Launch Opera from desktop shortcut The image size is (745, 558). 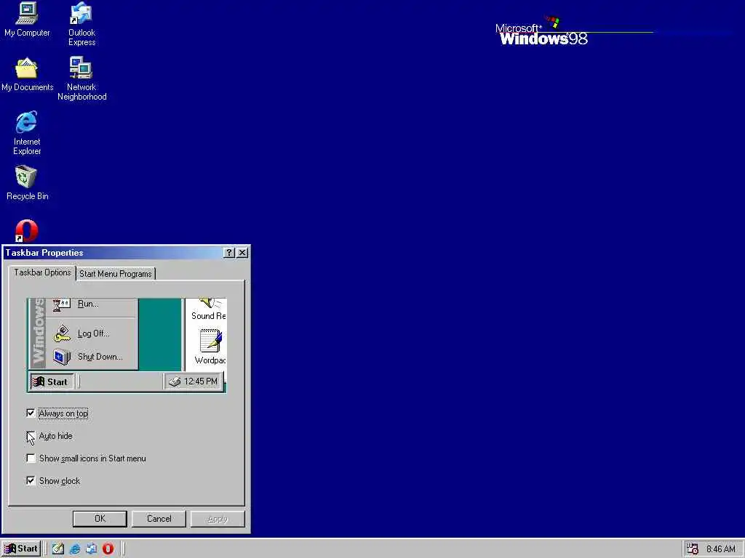tap(26, 230)
